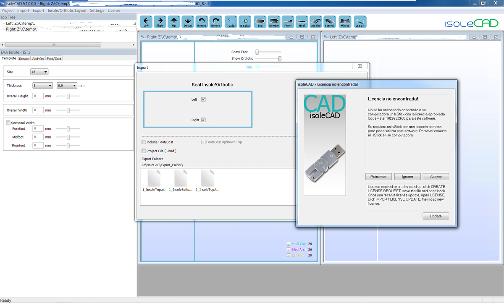The height and width of the screenshot is (303, 504).
Task: Adjust the Show Foot slider
Action: pyautogui.click(x=269, y=52)
